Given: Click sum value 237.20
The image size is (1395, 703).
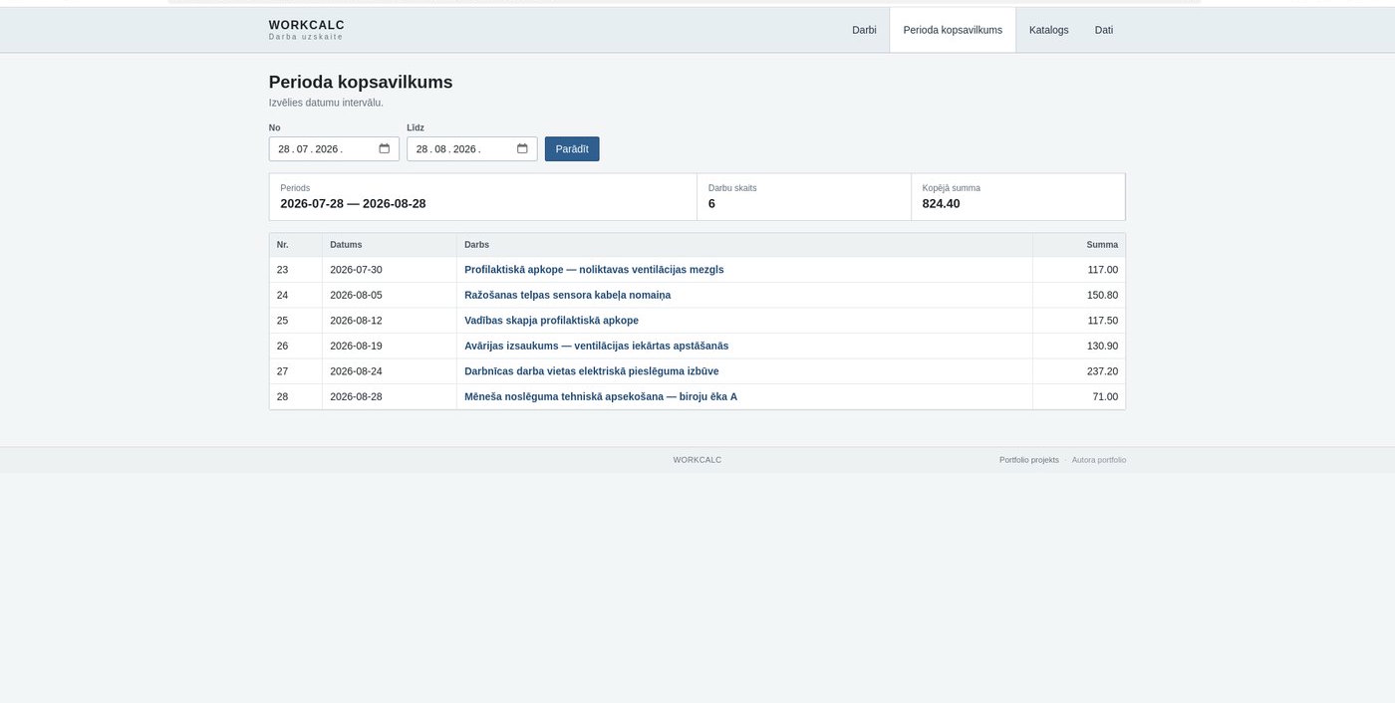Looking at the screenshot, I should [x=1102, y=371].
